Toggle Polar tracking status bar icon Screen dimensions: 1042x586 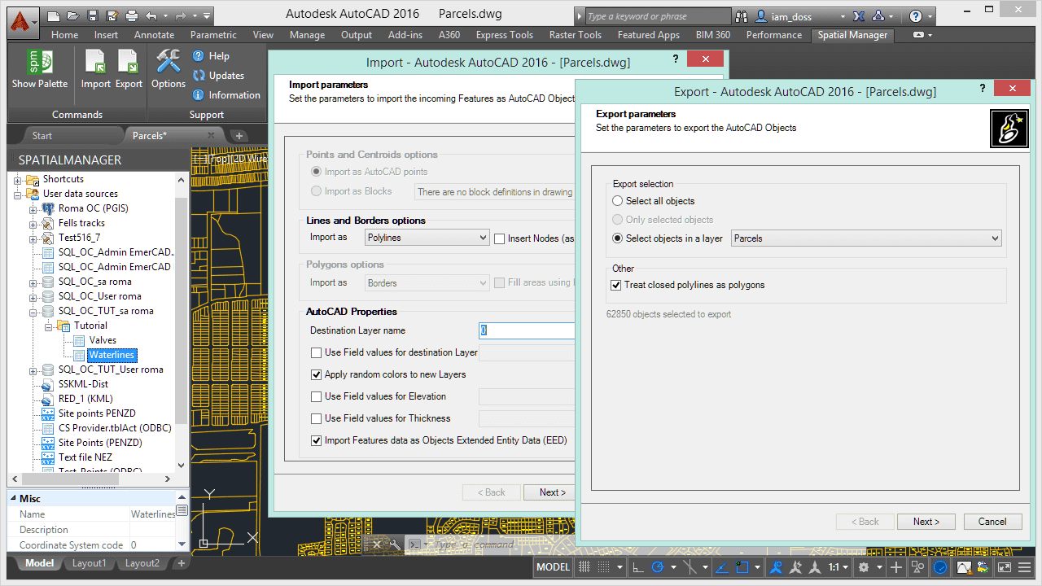pyautogui.click(x=658, y=567)
